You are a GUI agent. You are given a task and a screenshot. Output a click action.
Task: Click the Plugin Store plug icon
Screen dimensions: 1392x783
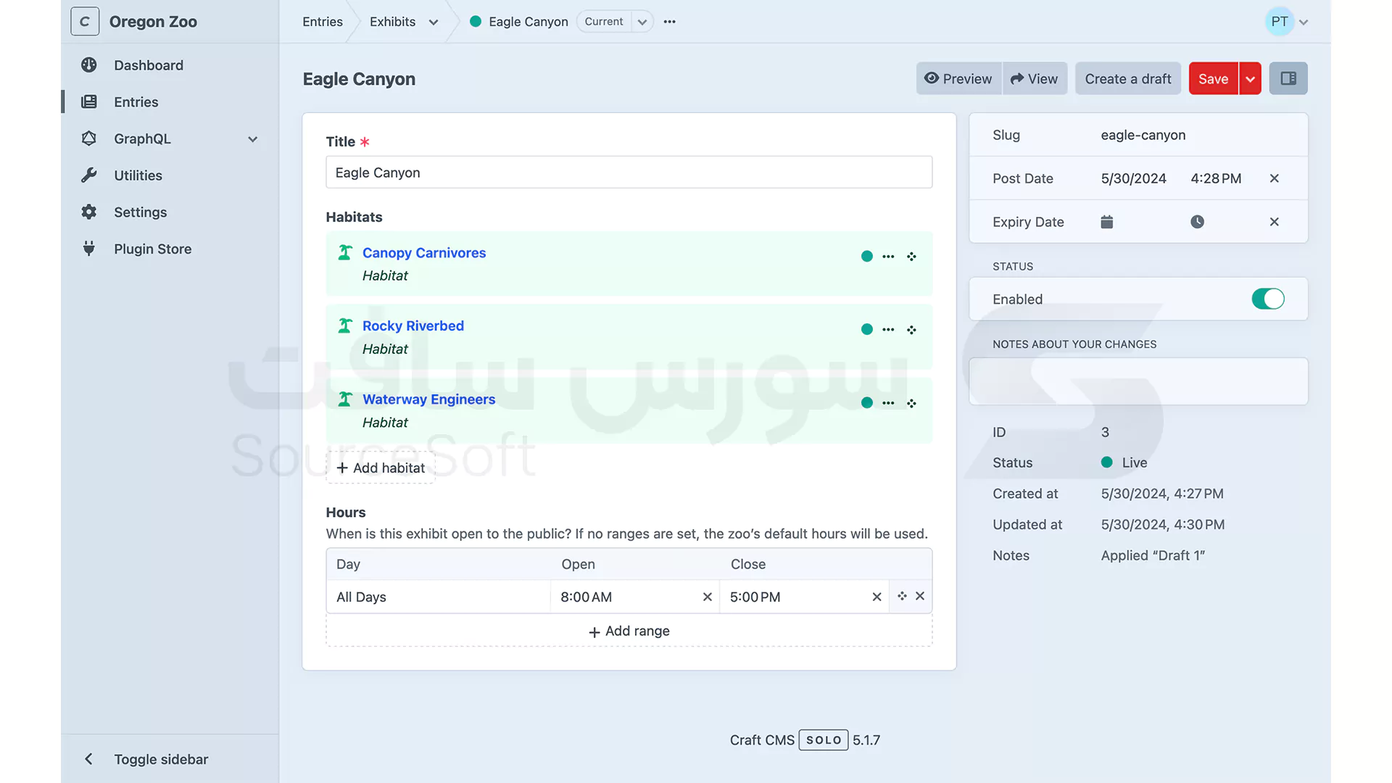89,249
